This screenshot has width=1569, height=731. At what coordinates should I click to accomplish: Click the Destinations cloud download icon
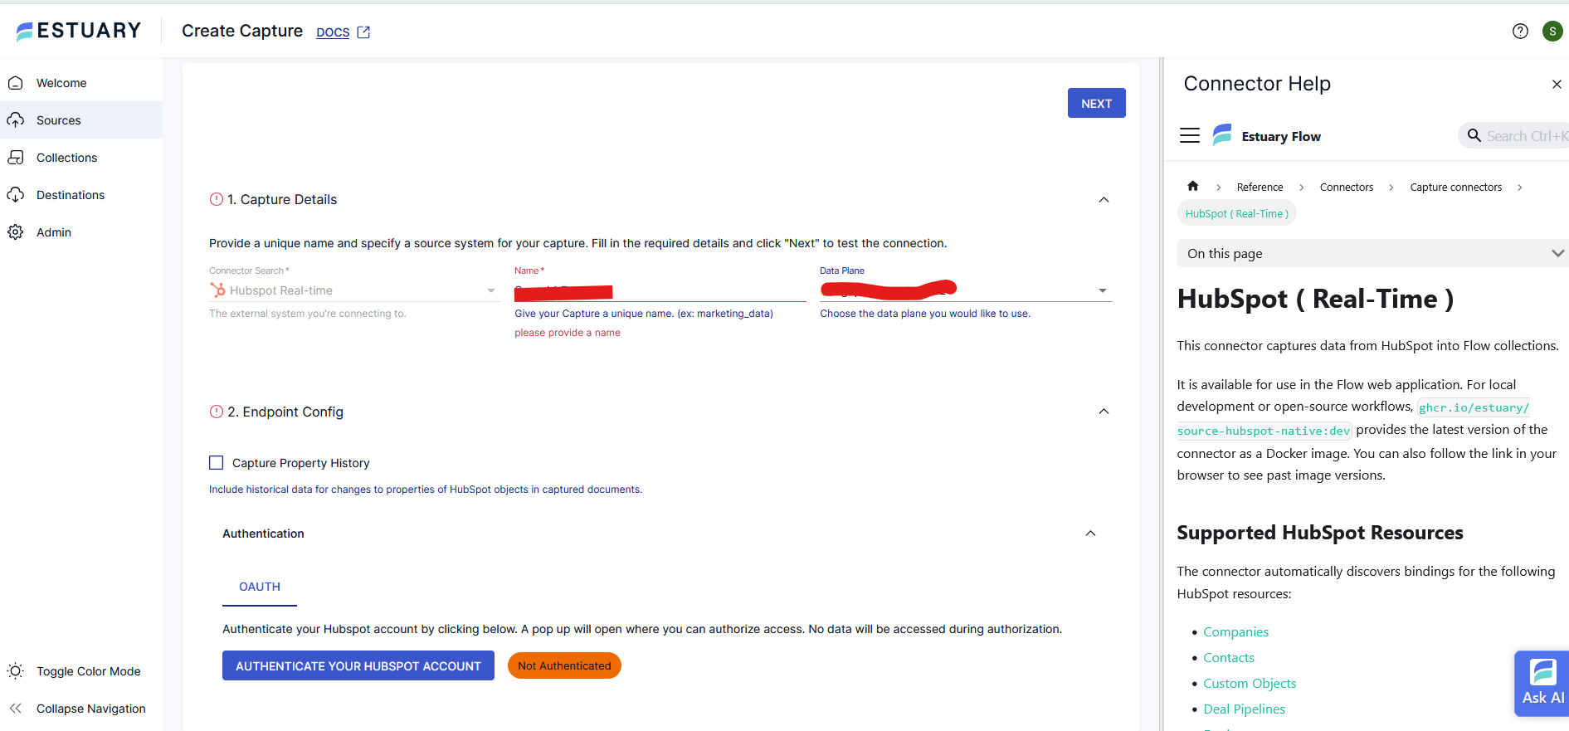(x=15, y=195)
